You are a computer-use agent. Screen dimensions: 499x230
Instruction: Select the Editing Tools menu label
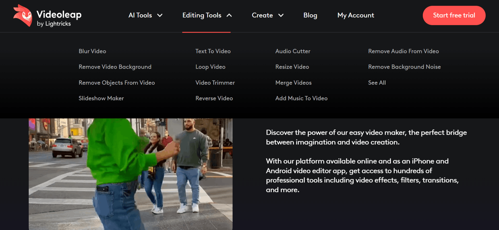pyautogui.click(x=202, y=15)
